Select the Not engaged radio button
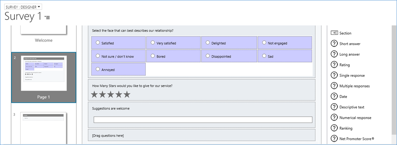 [x=264, y=43]
